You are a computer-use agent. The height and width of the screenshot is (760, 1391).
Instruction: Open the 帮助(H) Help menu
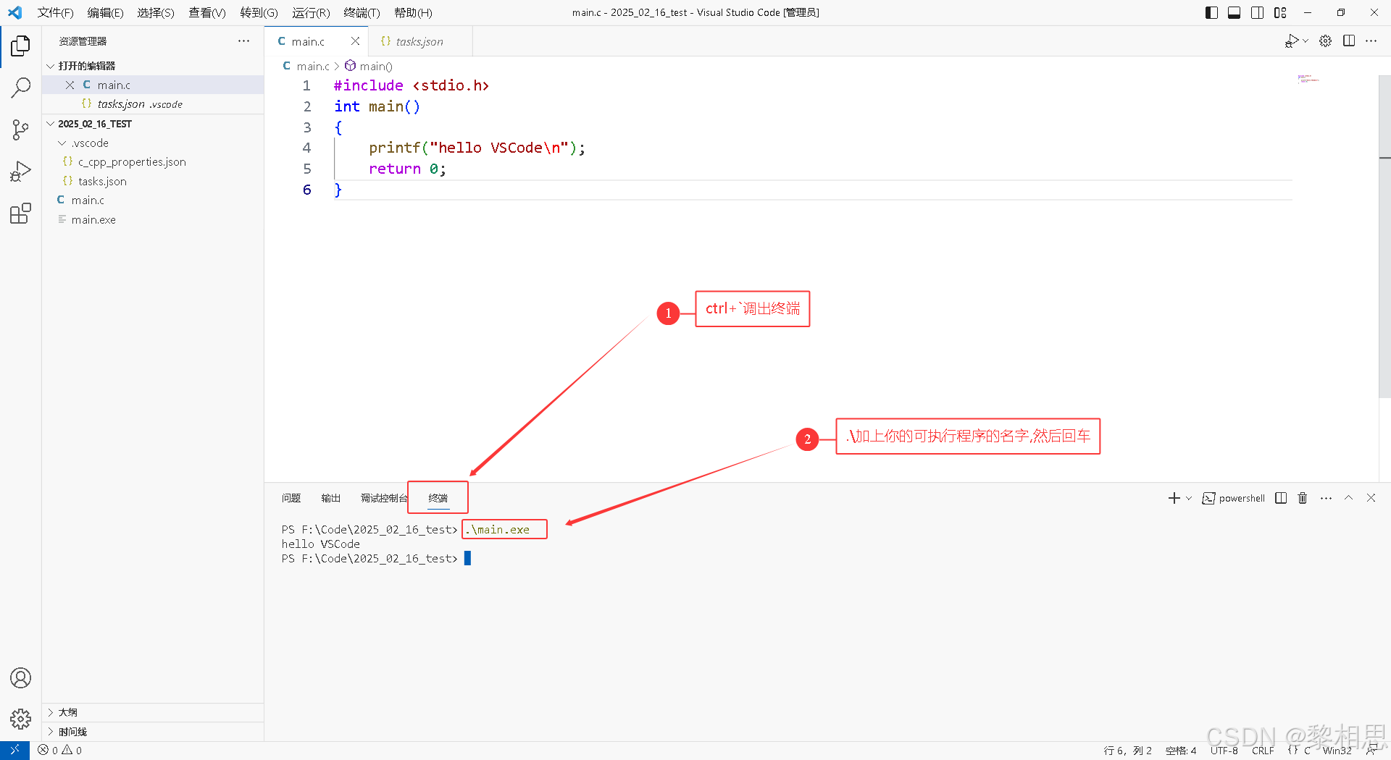click(413, 12)
